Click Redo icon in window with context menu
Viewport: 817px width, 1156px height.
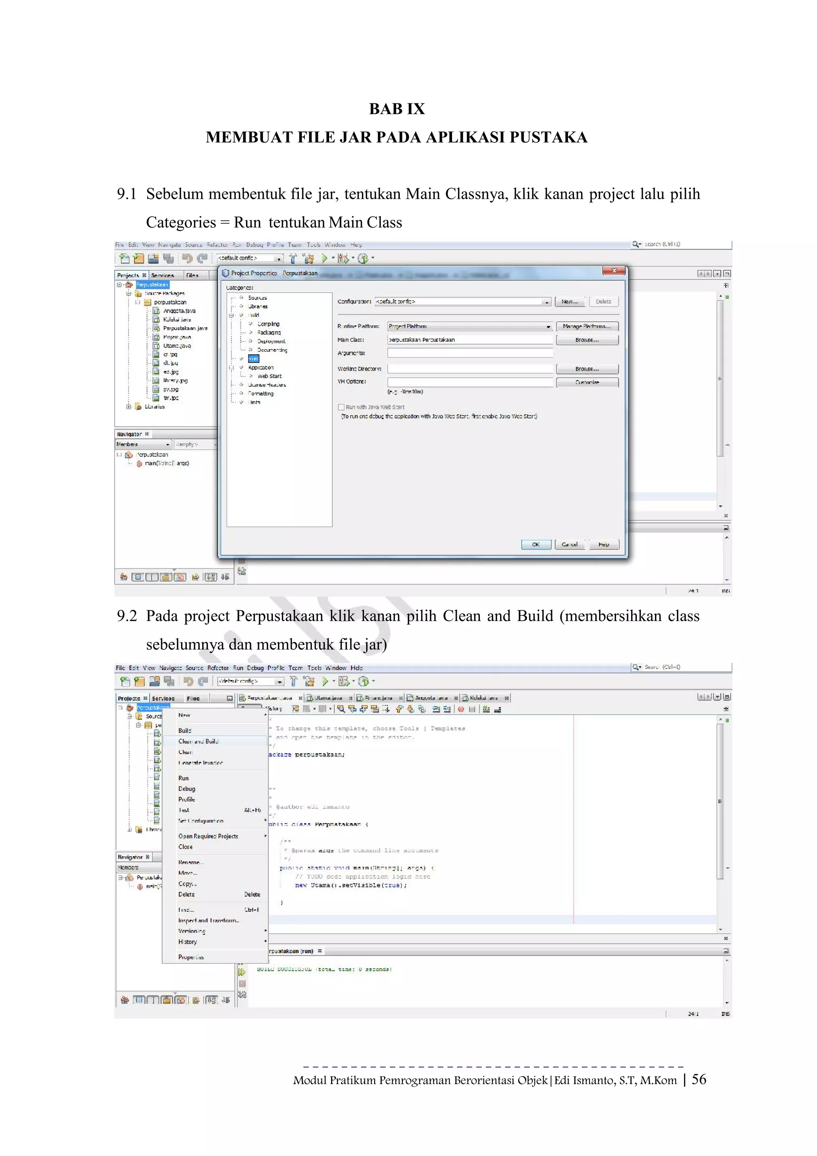tap(203, 681)
